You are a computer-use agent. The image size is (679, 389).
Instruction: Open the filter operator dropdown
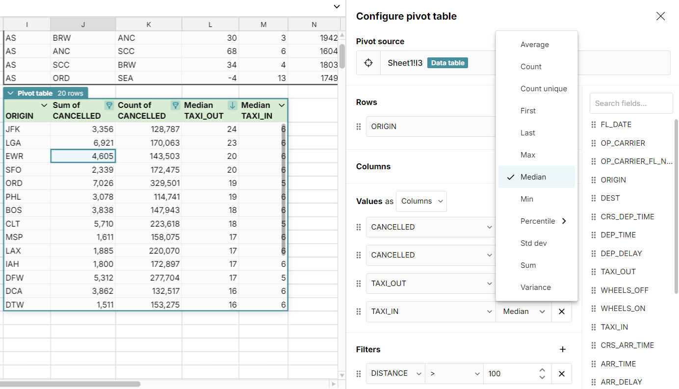454,374
